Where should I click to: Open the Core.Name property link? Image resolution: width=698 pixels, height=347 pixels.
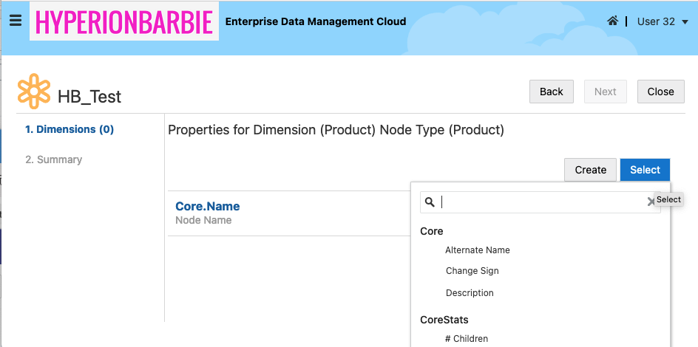207,206
